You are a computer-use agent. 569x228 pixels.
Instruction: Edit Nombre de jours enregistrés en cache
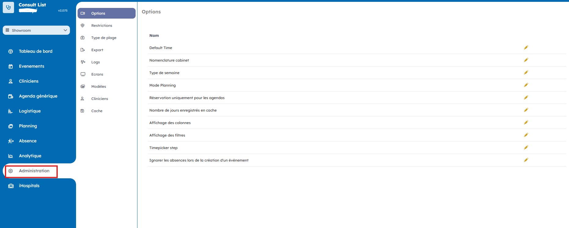point(526,110)
